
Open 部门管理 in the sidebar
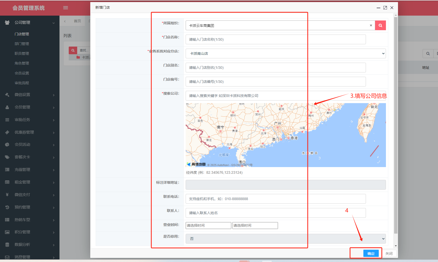tap(22, 44)
